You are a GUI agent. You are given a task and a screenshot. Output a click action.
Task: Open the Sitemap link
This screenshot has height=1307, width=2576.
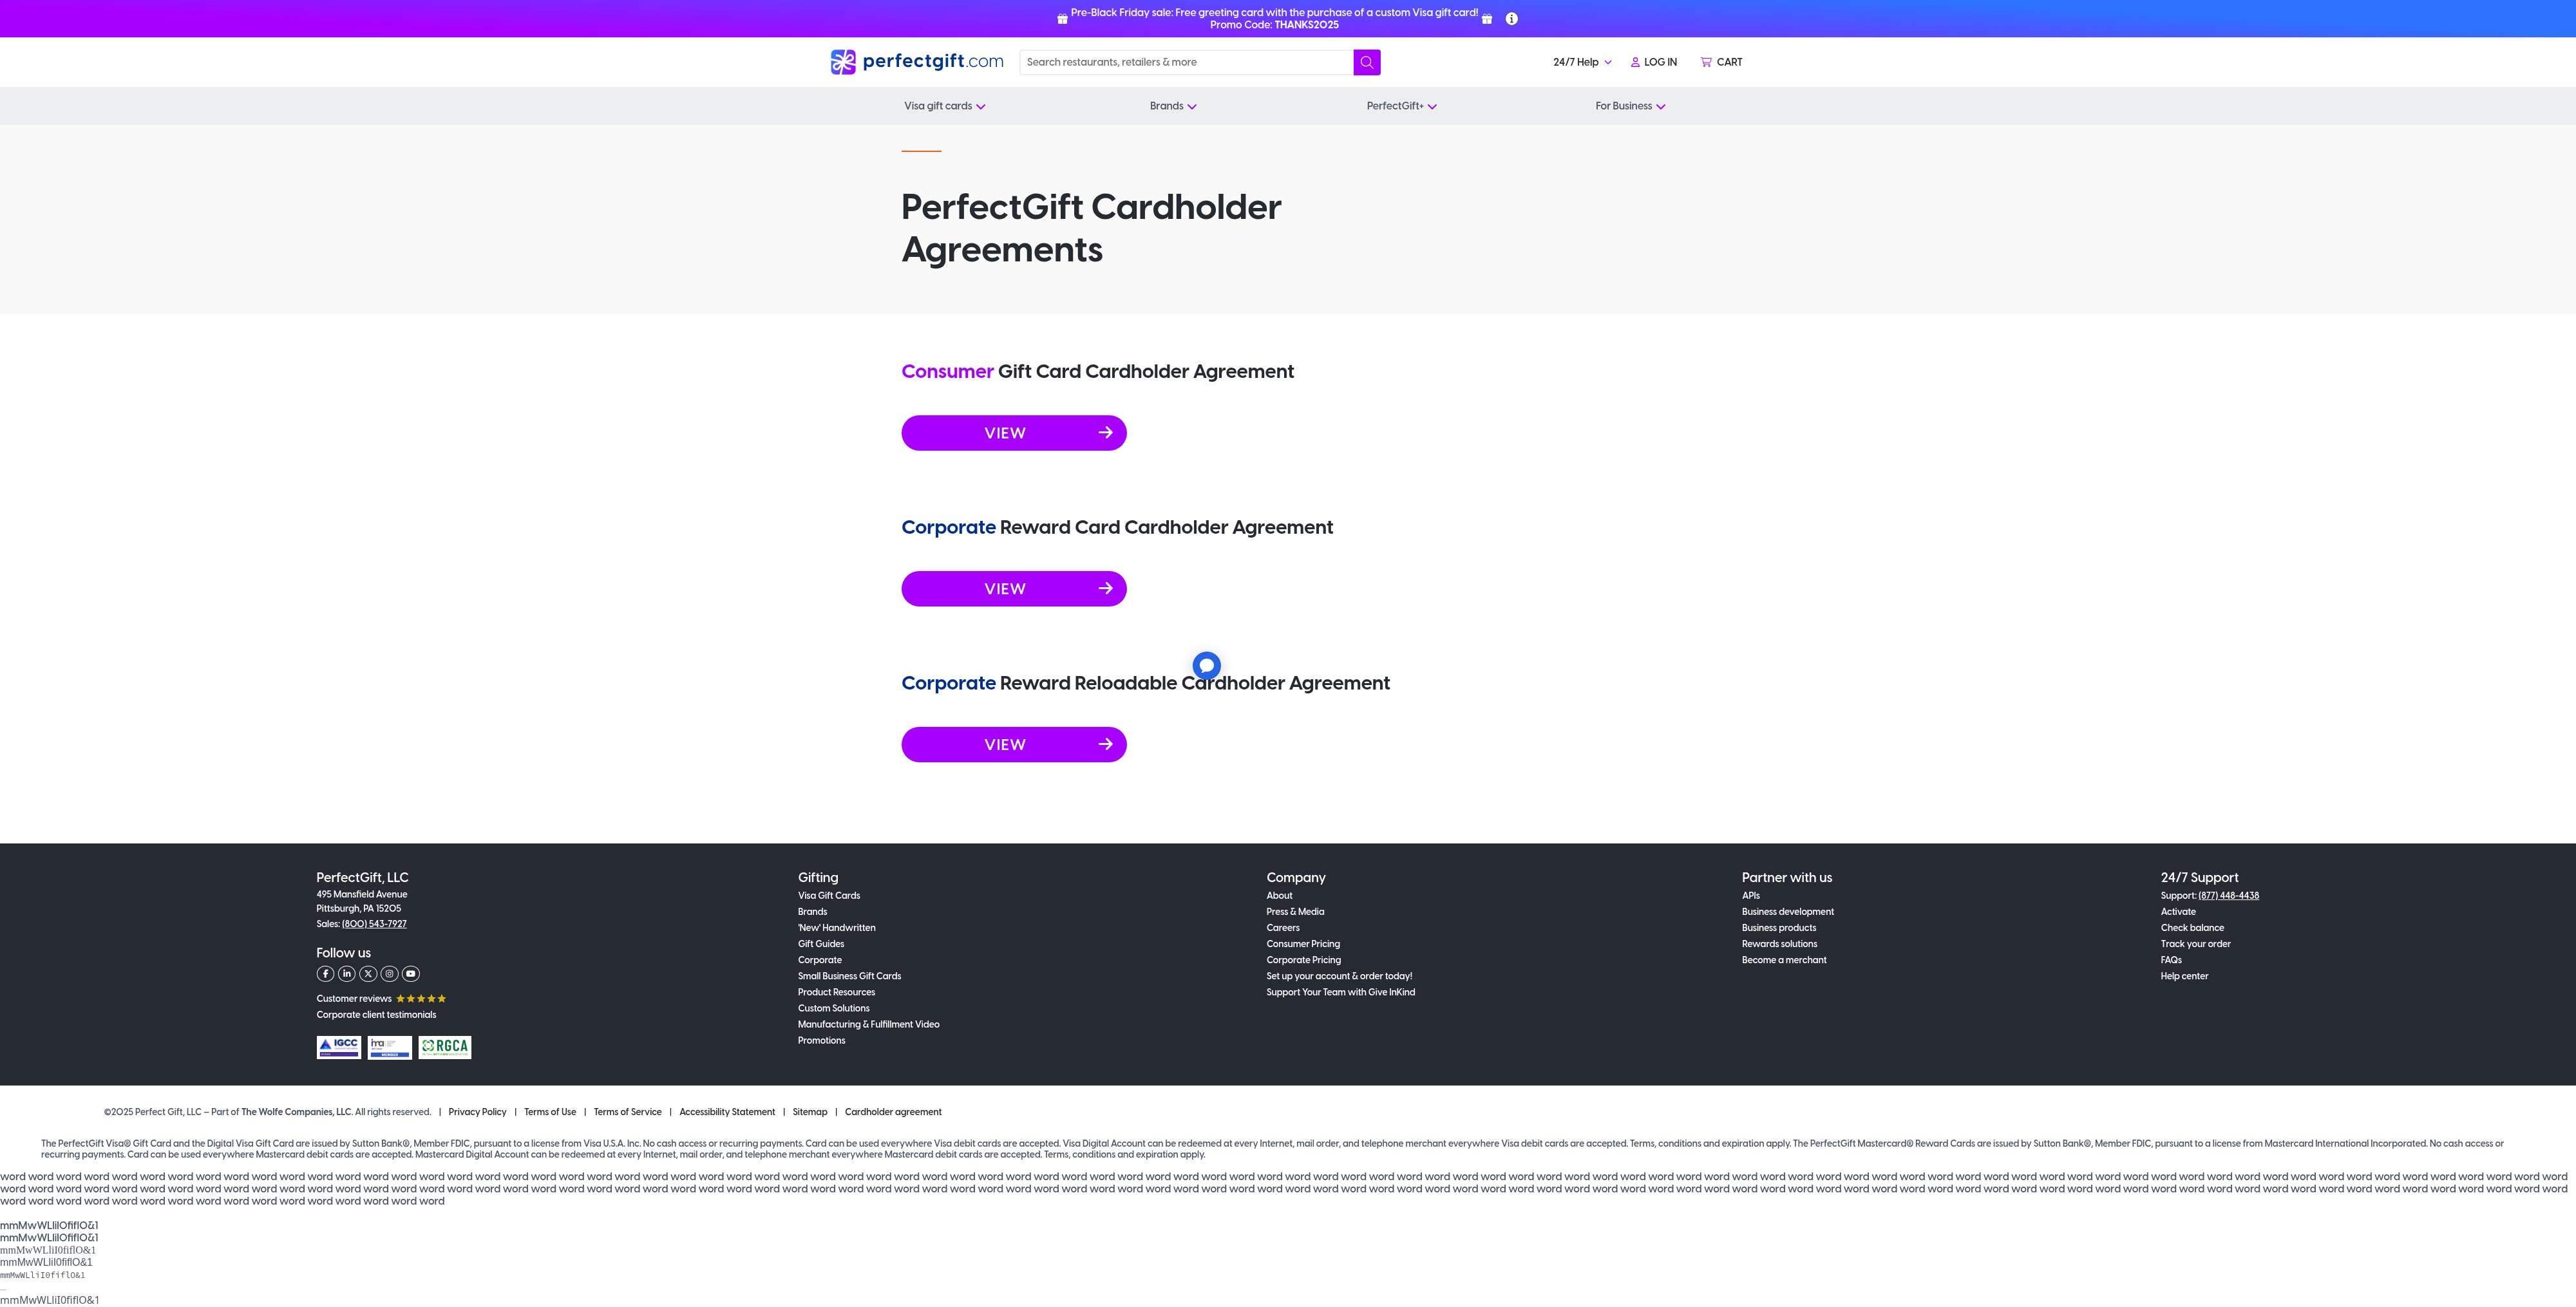pyautogui.click(x=810, y=1112)
